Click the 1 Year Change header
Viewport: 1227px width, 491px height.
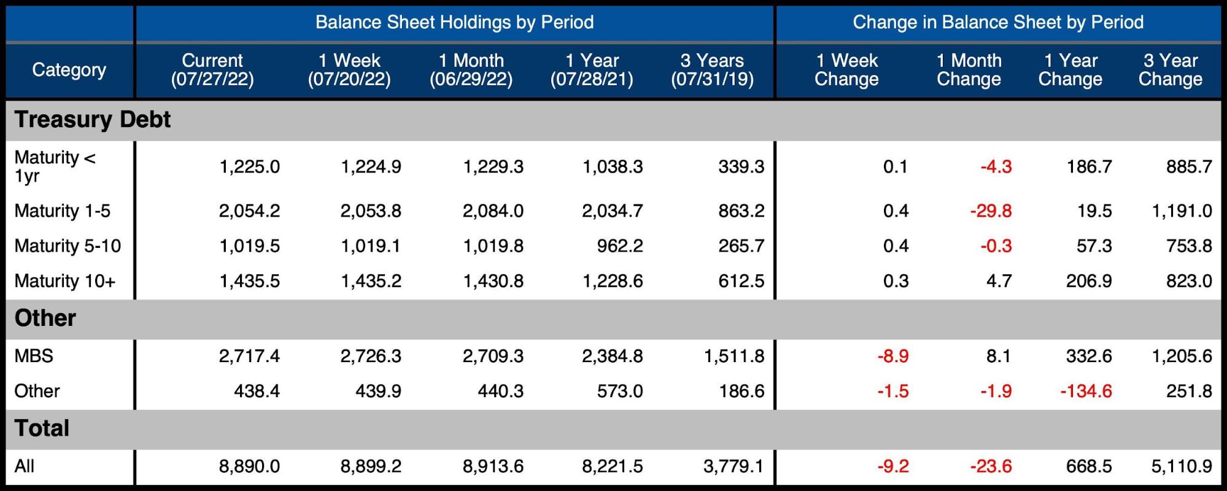(1070, 70)
